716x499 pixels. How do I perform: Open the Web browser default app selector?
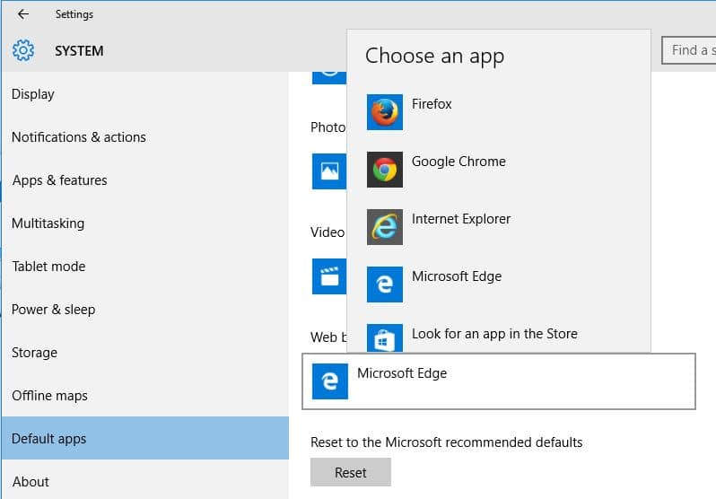tap(500, 381)
